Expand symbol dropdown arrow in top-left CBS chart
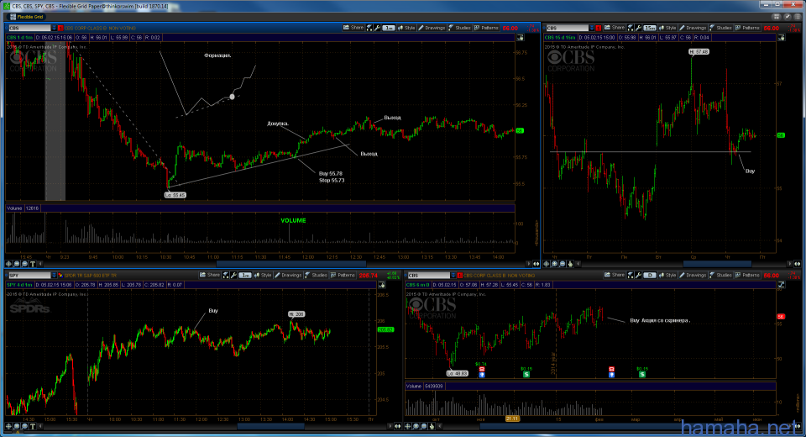 click(54, 28)
